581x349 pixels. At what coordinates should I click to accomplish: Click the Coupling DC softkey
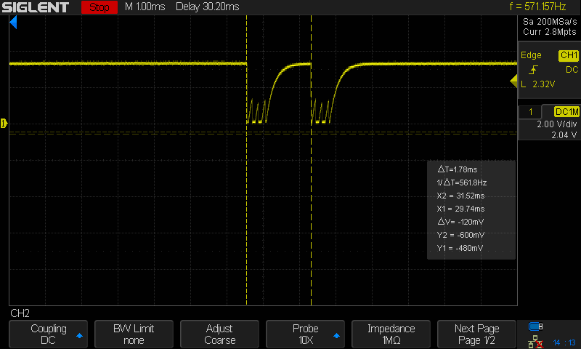point(48,334)
